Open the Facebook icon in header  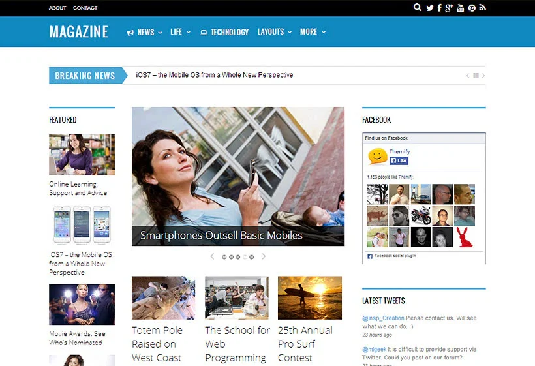click(x=439, y=8)
